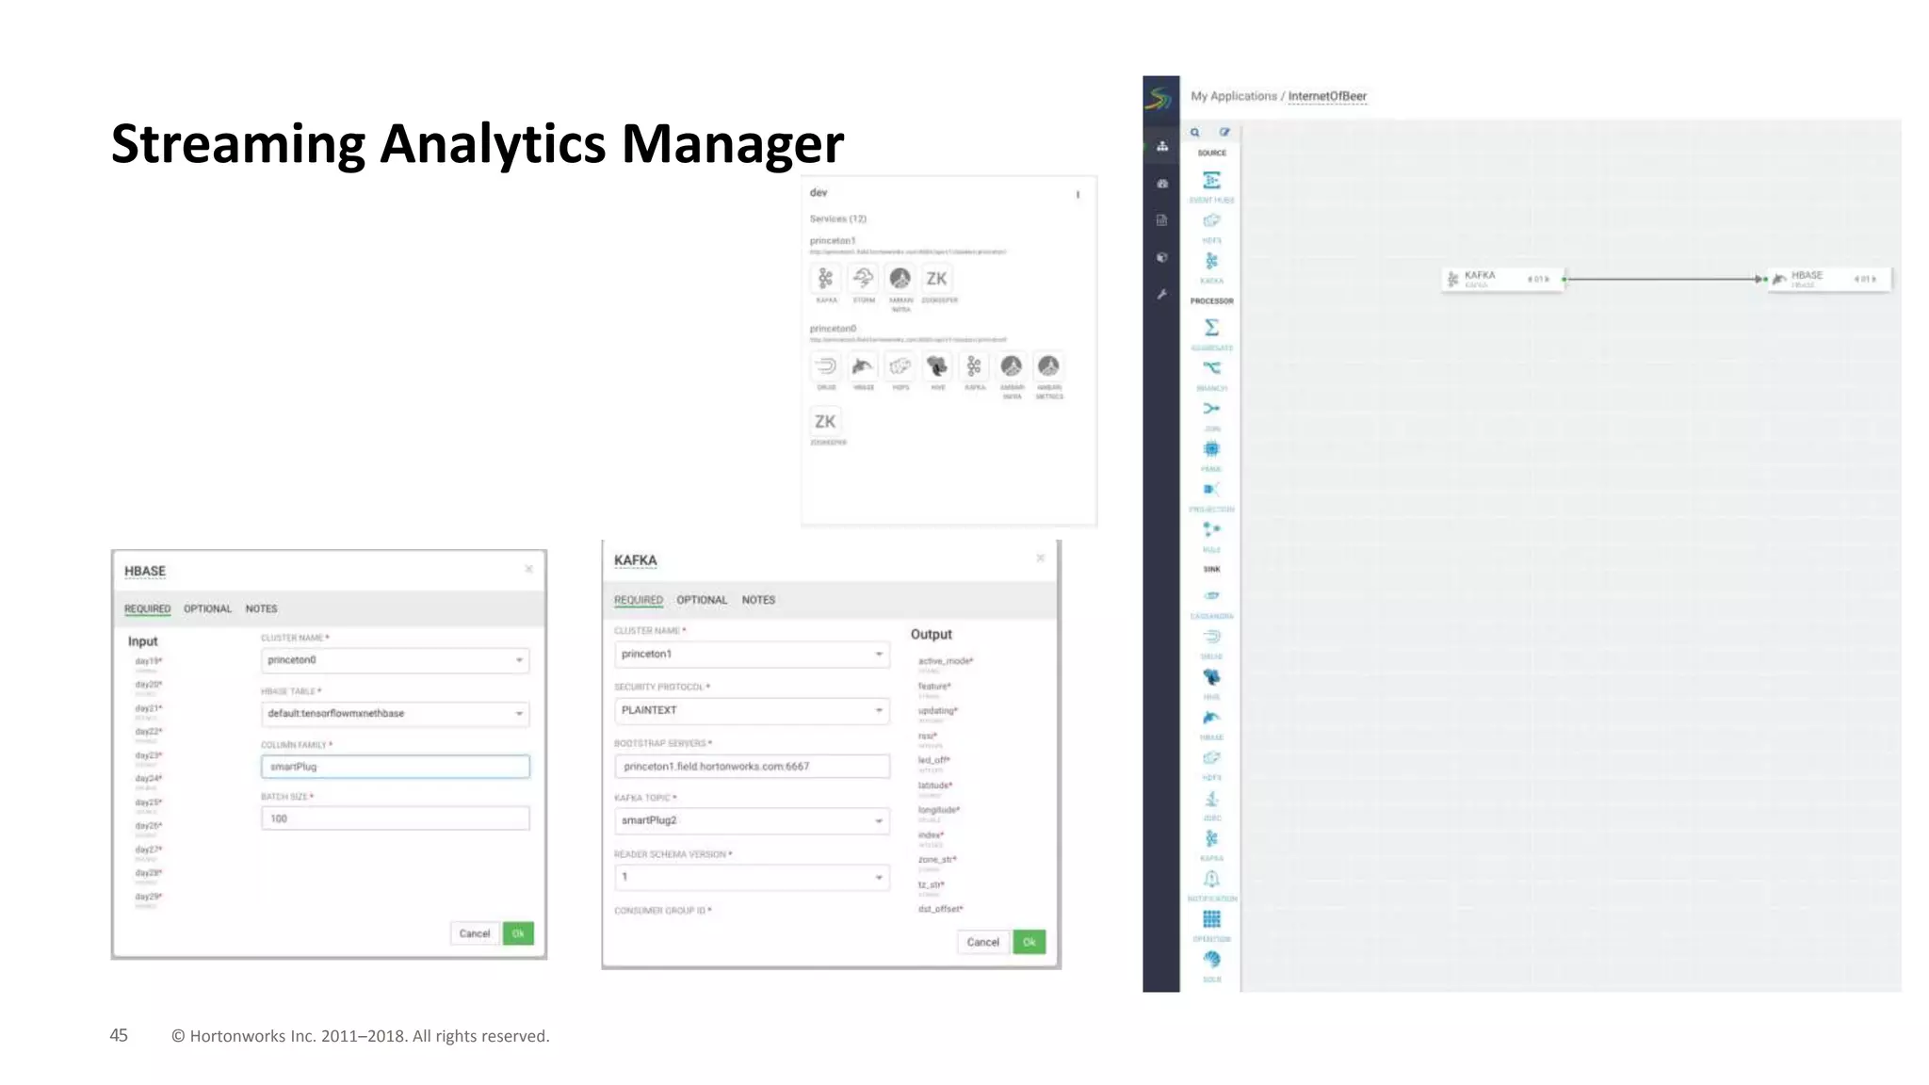1929x1085 pixels.
Task: Choose the HBase sink icon in palette
Action: tap(1211, 718)
